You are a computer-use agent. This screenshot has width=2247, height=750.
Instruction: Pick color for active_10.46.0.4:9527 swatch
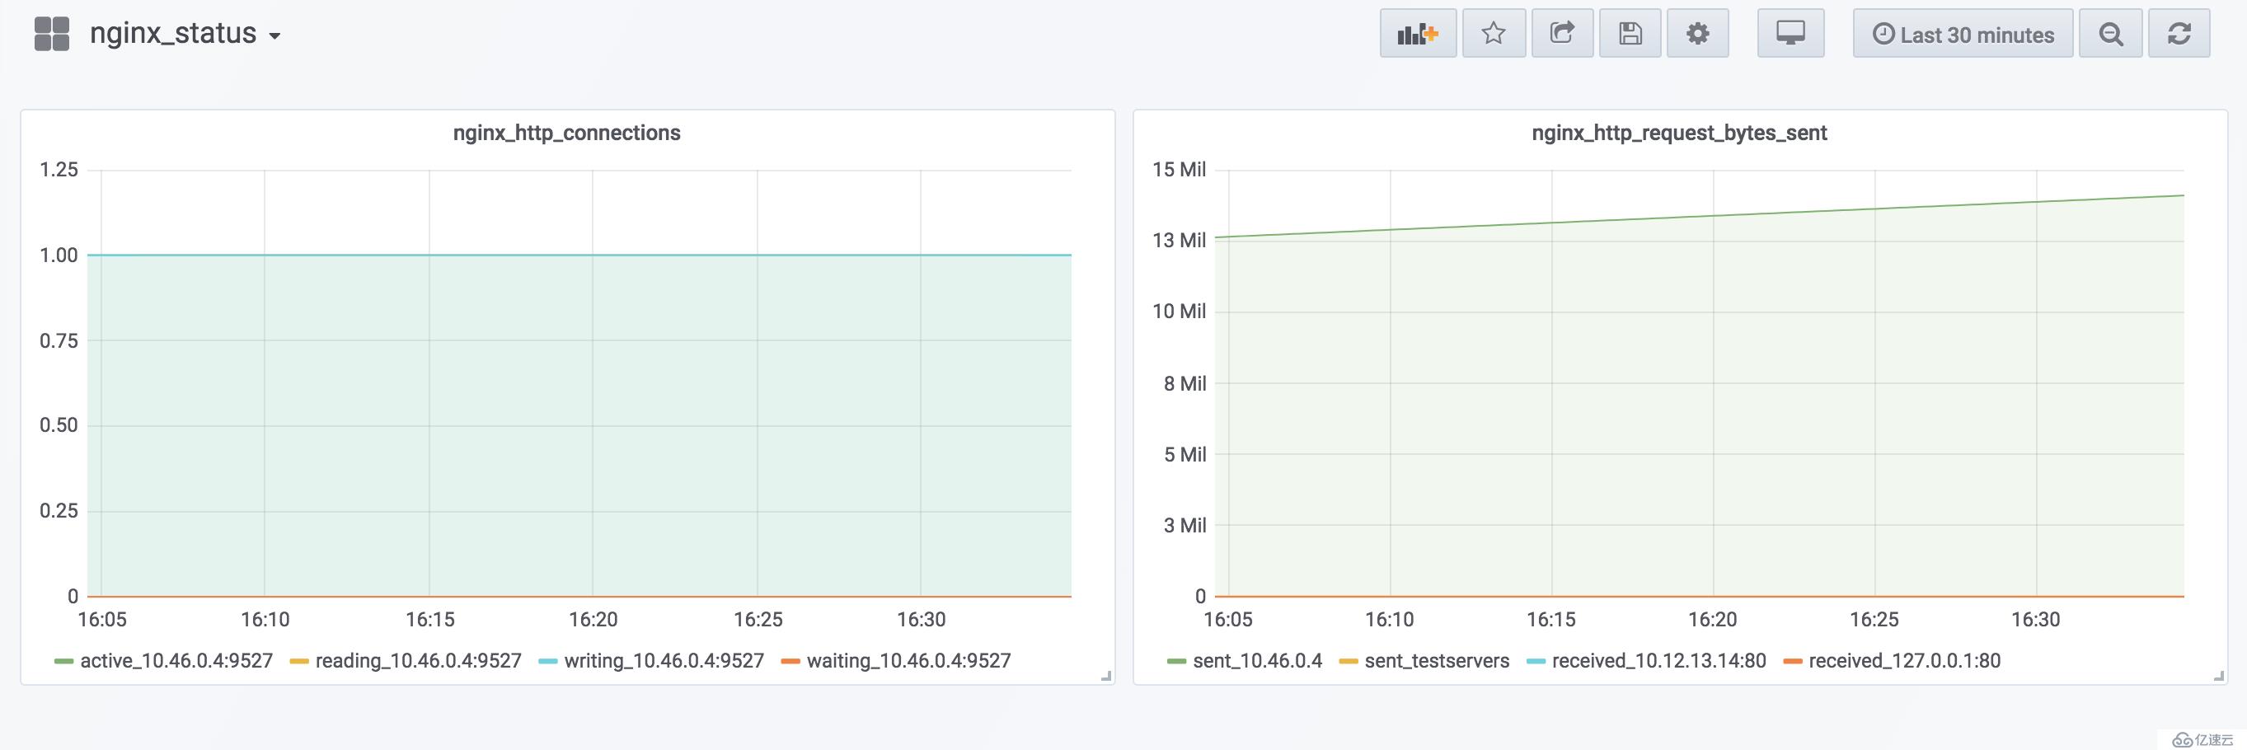coord(63,662)
